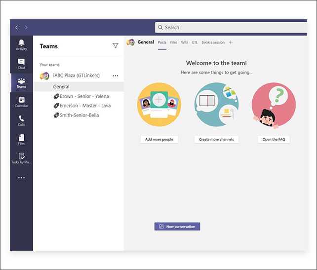Open the Calls phone icon
Image resolution: width=317 pixels, height=270 pixels.
[21, 120]
